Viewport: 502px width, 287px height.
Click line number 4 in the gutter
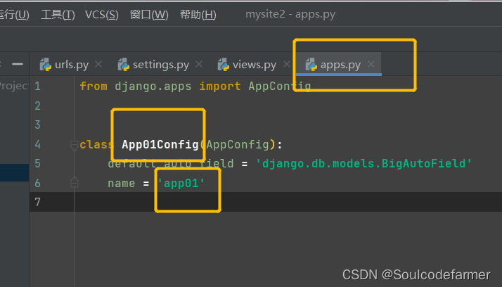tap(37, 144)
